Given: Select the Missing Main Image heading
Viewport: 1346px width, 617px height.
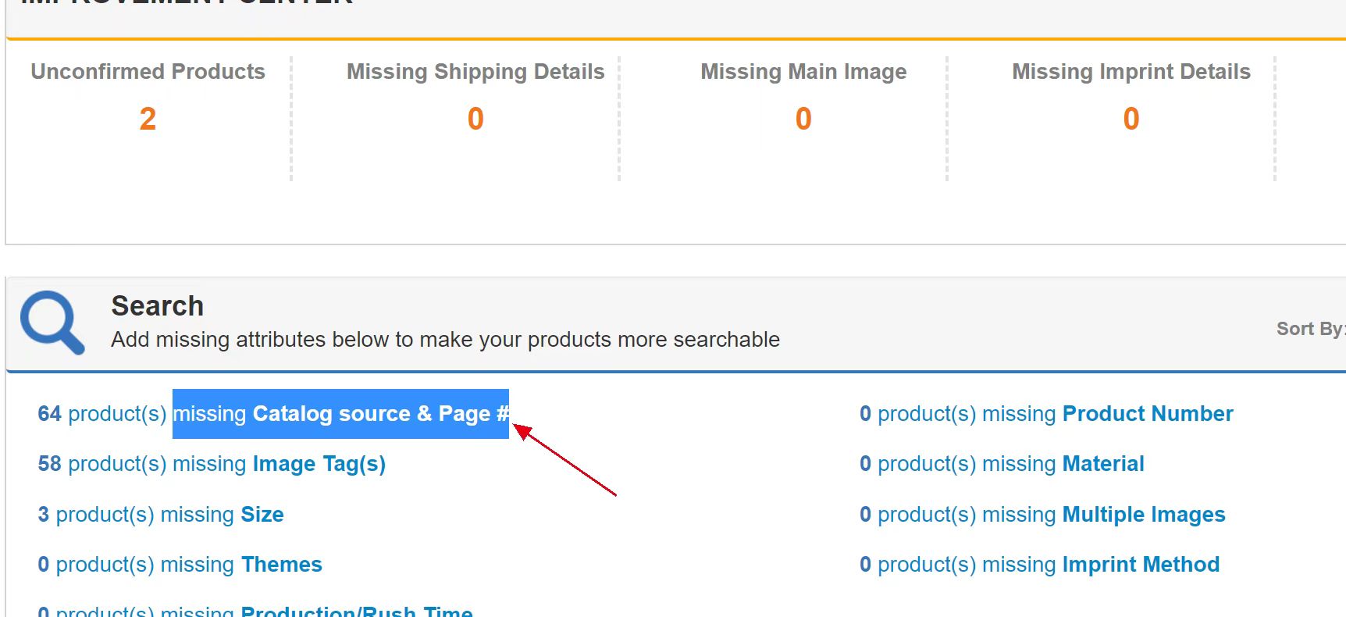Looking at the screenshot, I should 803,72.
